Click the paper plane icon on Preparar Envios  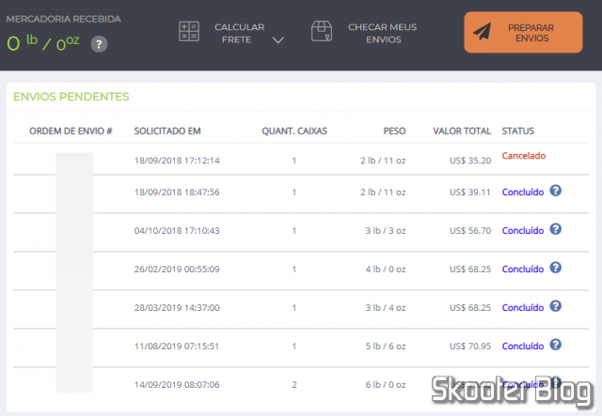[483, 31]
